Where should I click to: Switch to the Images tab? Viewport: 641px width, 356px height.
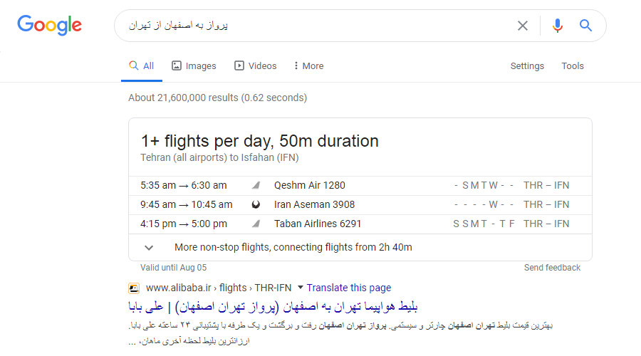194,66
